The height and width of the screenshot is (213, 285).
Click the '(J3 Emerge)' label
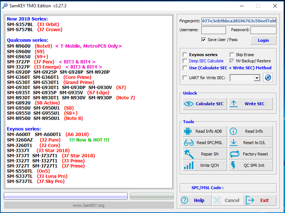(47, 67)
